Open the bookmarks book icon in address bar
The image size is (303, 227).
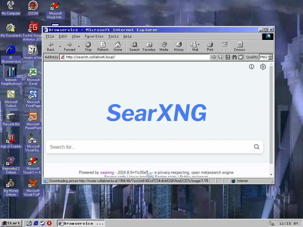tap(228, 57)
